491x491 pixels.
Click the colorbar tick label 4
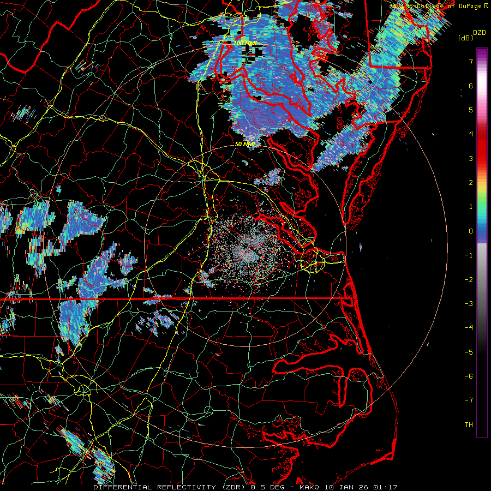click(x=471, y=134)
